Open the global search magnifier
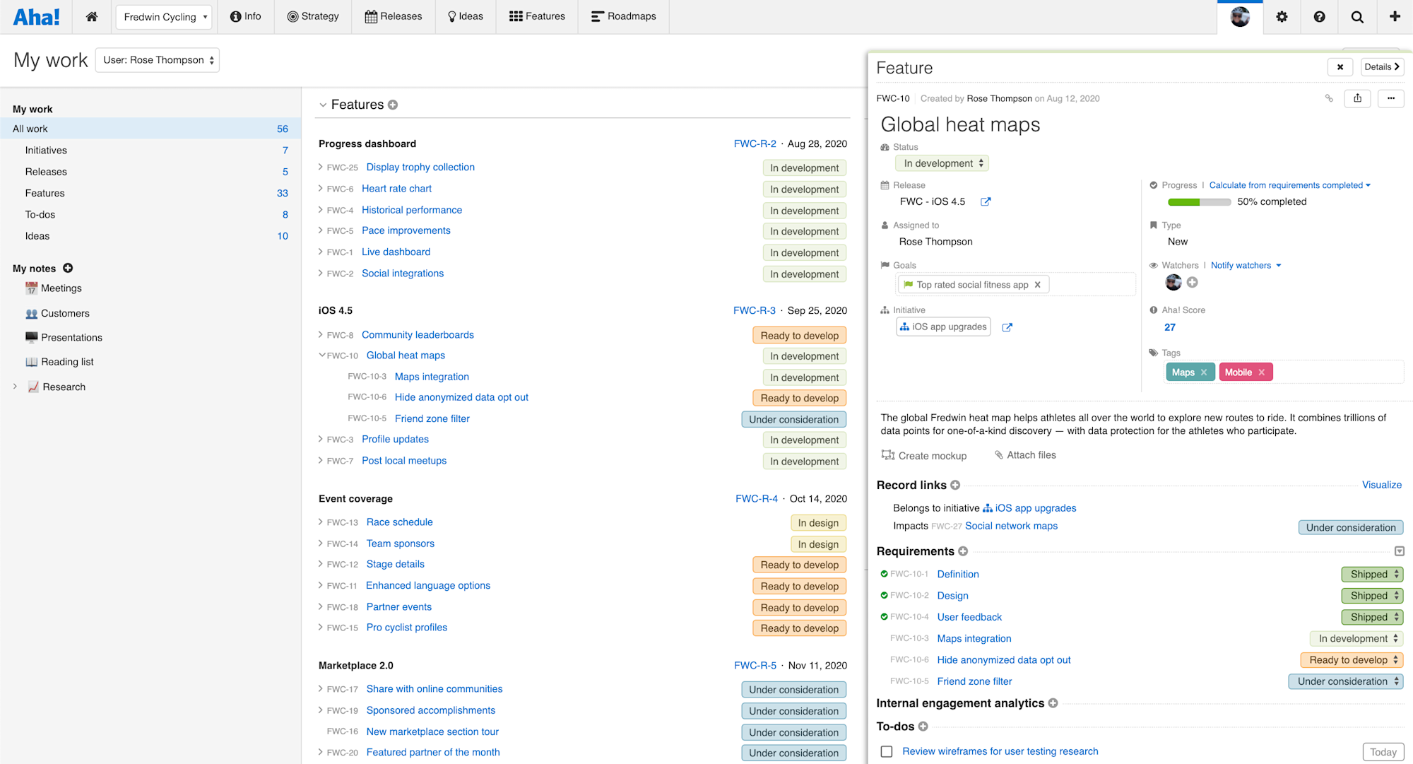 (x=1357, y=16)
